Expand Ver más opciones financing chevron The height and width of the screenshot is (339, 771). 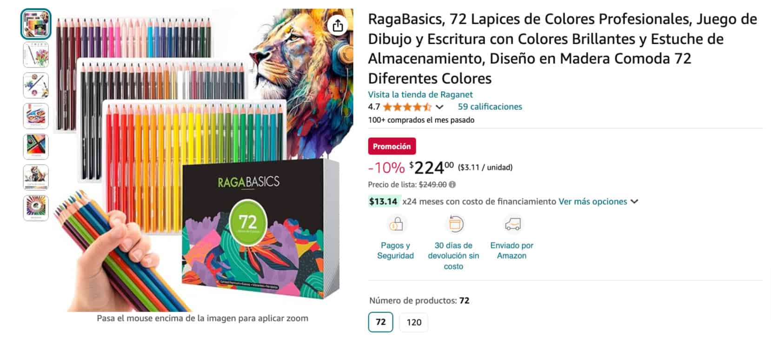635,201
